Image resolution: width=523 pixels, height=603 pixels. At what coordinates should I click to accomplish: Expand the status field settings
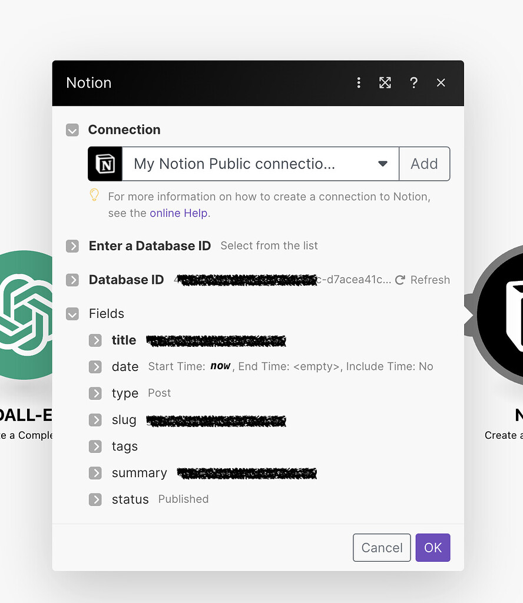95,499
